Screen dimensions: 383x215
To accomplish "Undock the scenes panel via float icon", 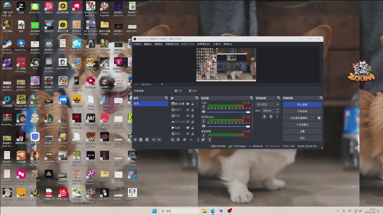I will (166, 98).
